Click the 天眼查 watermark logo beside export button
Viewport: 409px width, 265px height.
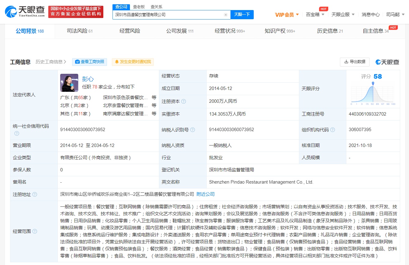pyautogui.click(x=387, y=62)
